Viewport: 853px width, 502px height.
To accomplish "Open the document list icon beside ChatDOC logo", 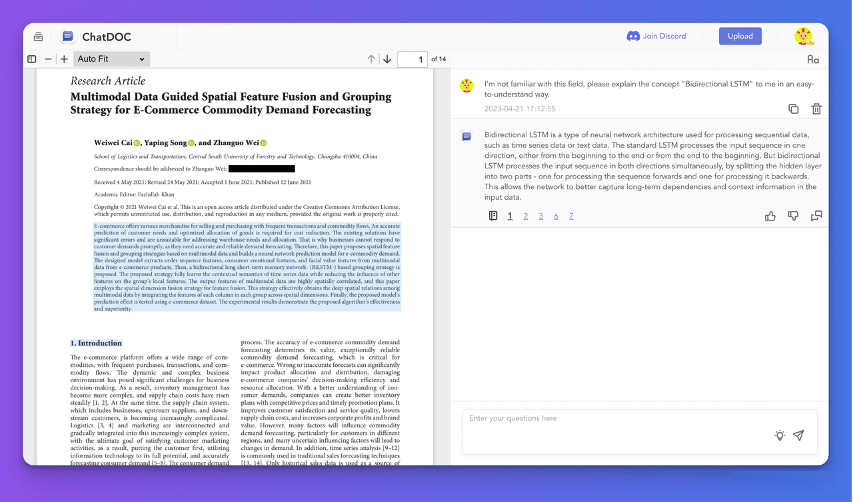I will tap(39, 37).
